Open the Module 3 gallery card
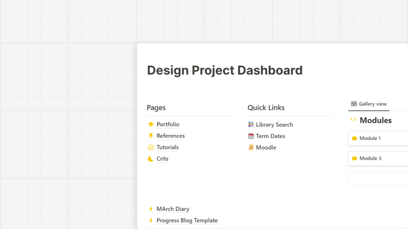 click(x=378, y=158)
